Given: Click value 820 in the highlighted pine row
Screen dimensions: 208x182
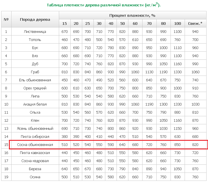Looking at the screenshot, I should coord(196,145).
